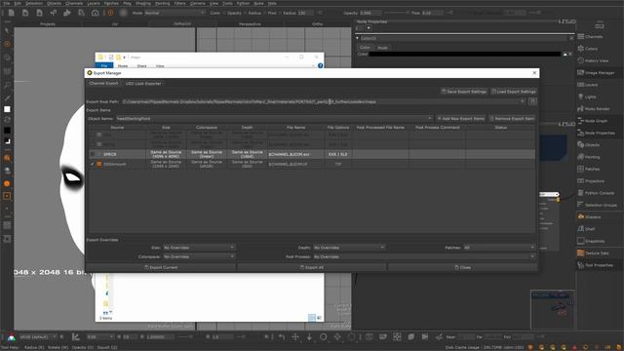Open the Colorspace override dropdown
Screen dimensions: 624x351
pos(199,256)
